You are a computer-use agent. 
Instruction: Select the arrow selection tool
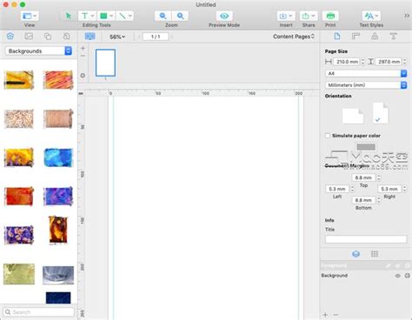pos(69,16)
